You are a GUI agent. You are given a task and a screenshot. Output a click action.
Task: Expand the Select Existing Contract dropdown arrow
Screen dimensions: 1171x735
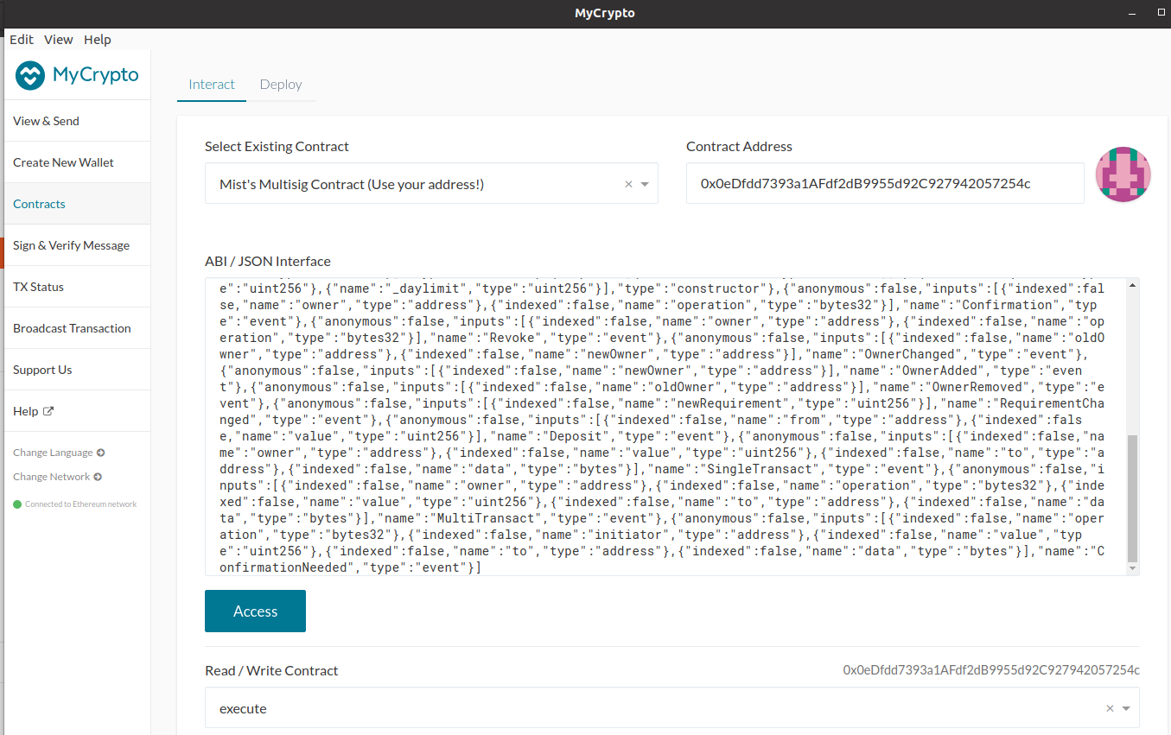pyautogui.click(x=646, y=184)
